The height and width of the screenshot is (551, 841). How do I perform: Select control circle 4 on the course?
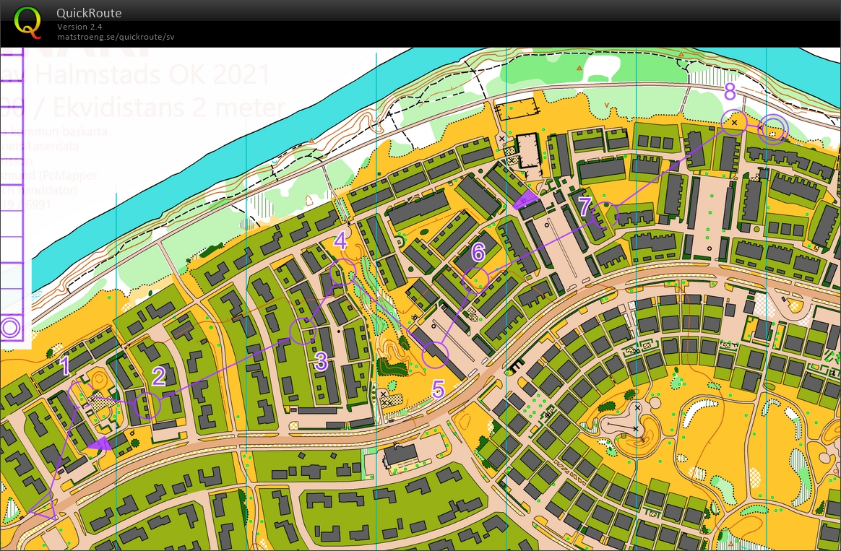coord(342,272)
